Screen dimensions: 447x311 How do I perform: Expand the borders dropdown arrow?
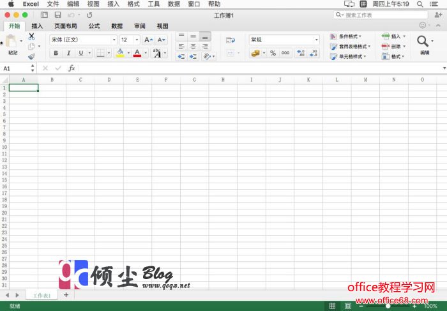pos(109,53)
